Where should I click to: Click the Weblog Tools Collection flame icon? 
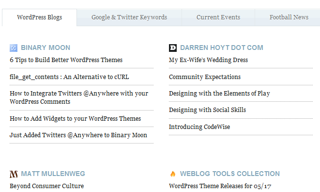point(173,174)
